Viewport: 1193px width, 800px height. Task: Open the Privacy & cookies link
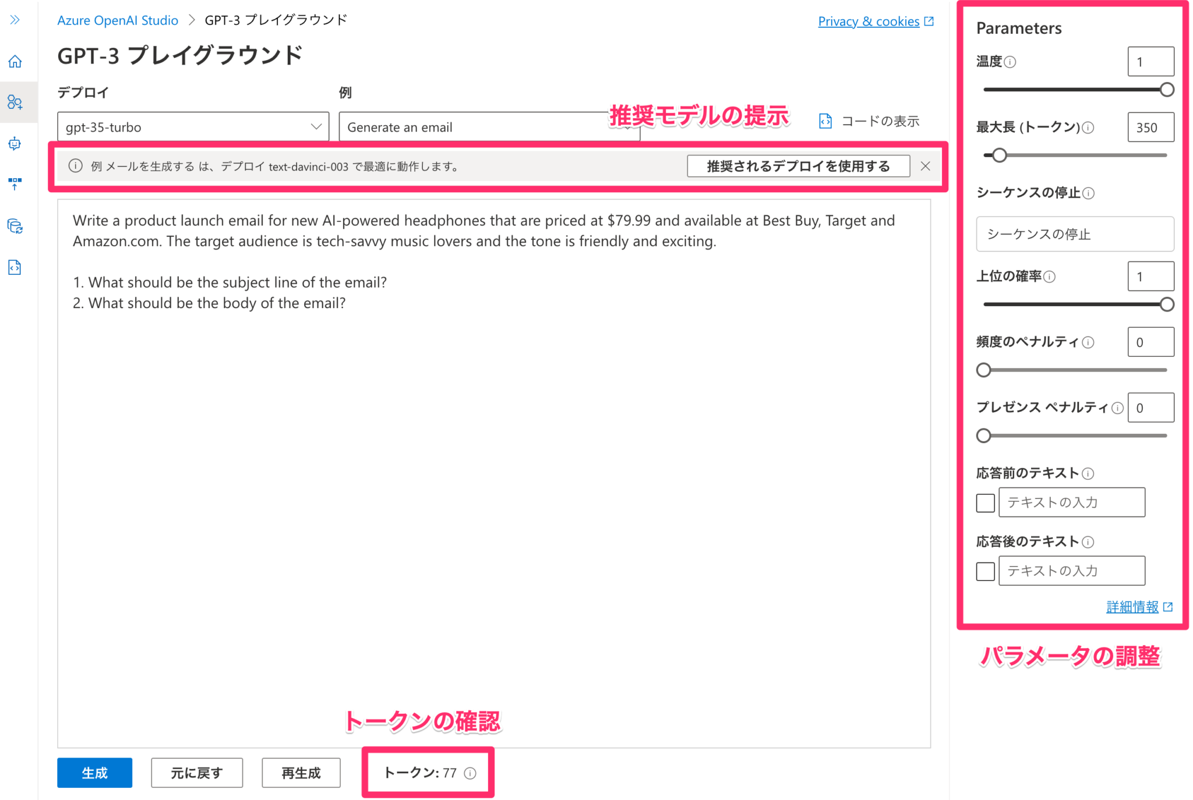coord(869,22)
